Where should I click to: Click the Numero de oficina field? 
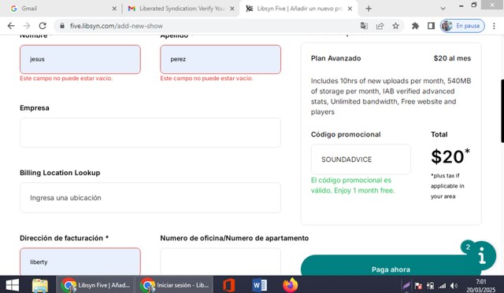(x=220, y=262)
